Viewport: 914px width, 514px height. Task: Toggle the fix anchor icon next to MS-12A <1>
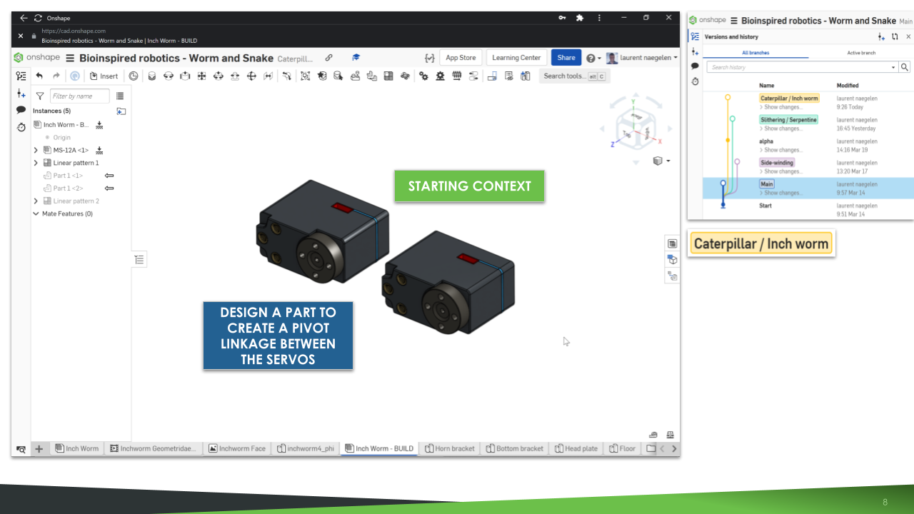(99, 150)
